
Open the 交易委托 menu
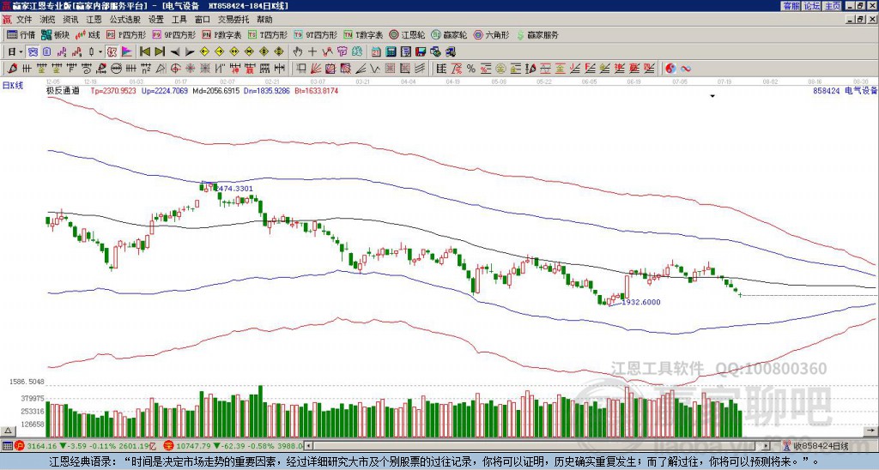coord(233,20)
